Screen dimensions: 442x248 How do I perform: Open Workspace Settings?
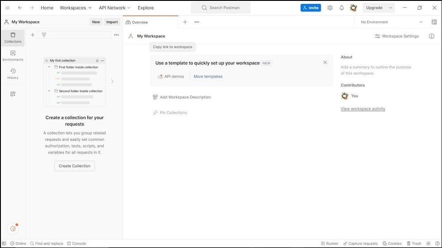396,36
